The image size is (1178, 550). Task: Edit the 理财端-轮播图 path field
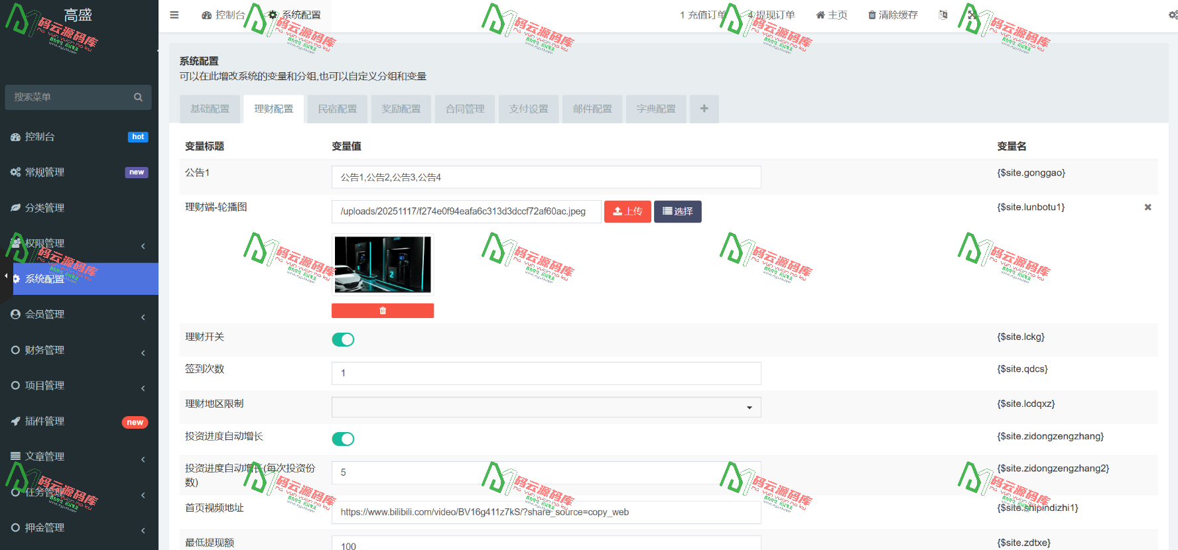point(466,211)
